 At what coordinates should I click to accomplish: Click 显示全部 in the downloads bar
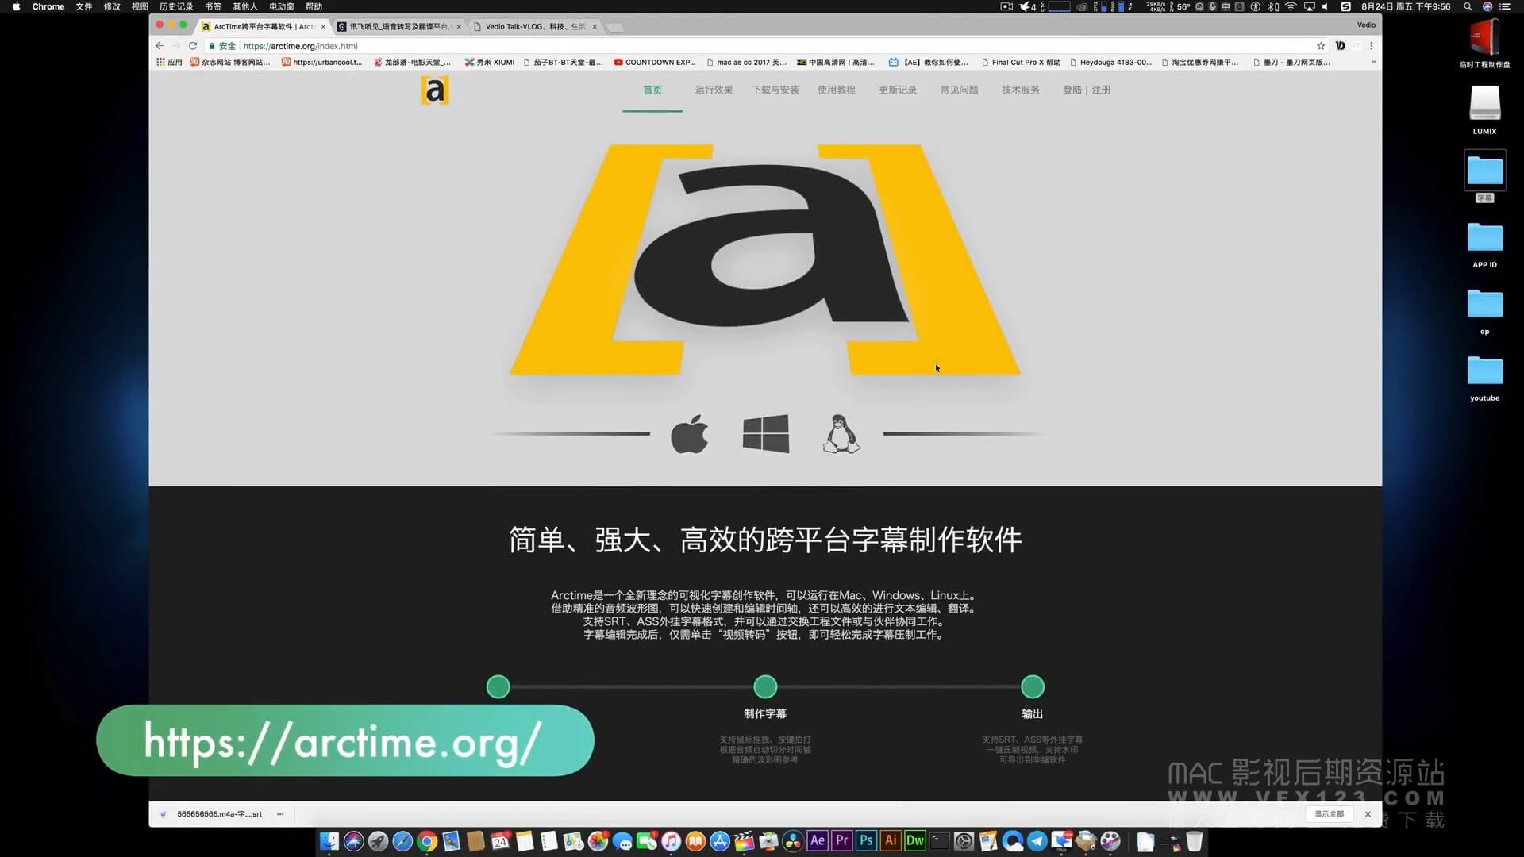coord(1330,814)
